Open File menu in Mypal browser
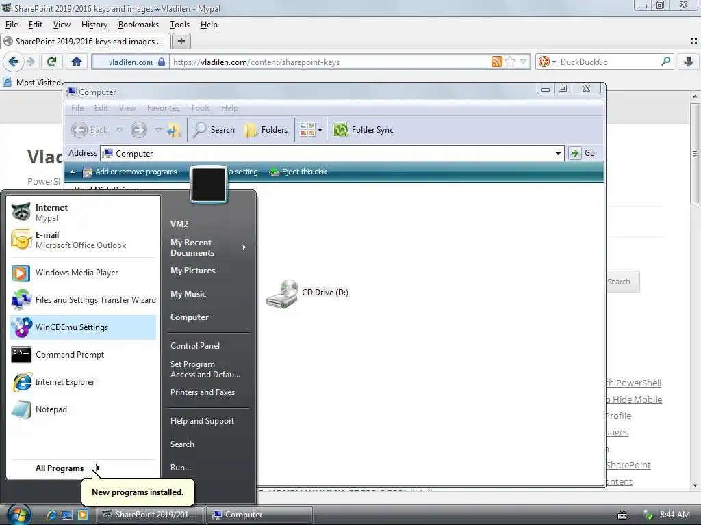This screenshot has width=701, height=525. (x=12, y=25)
